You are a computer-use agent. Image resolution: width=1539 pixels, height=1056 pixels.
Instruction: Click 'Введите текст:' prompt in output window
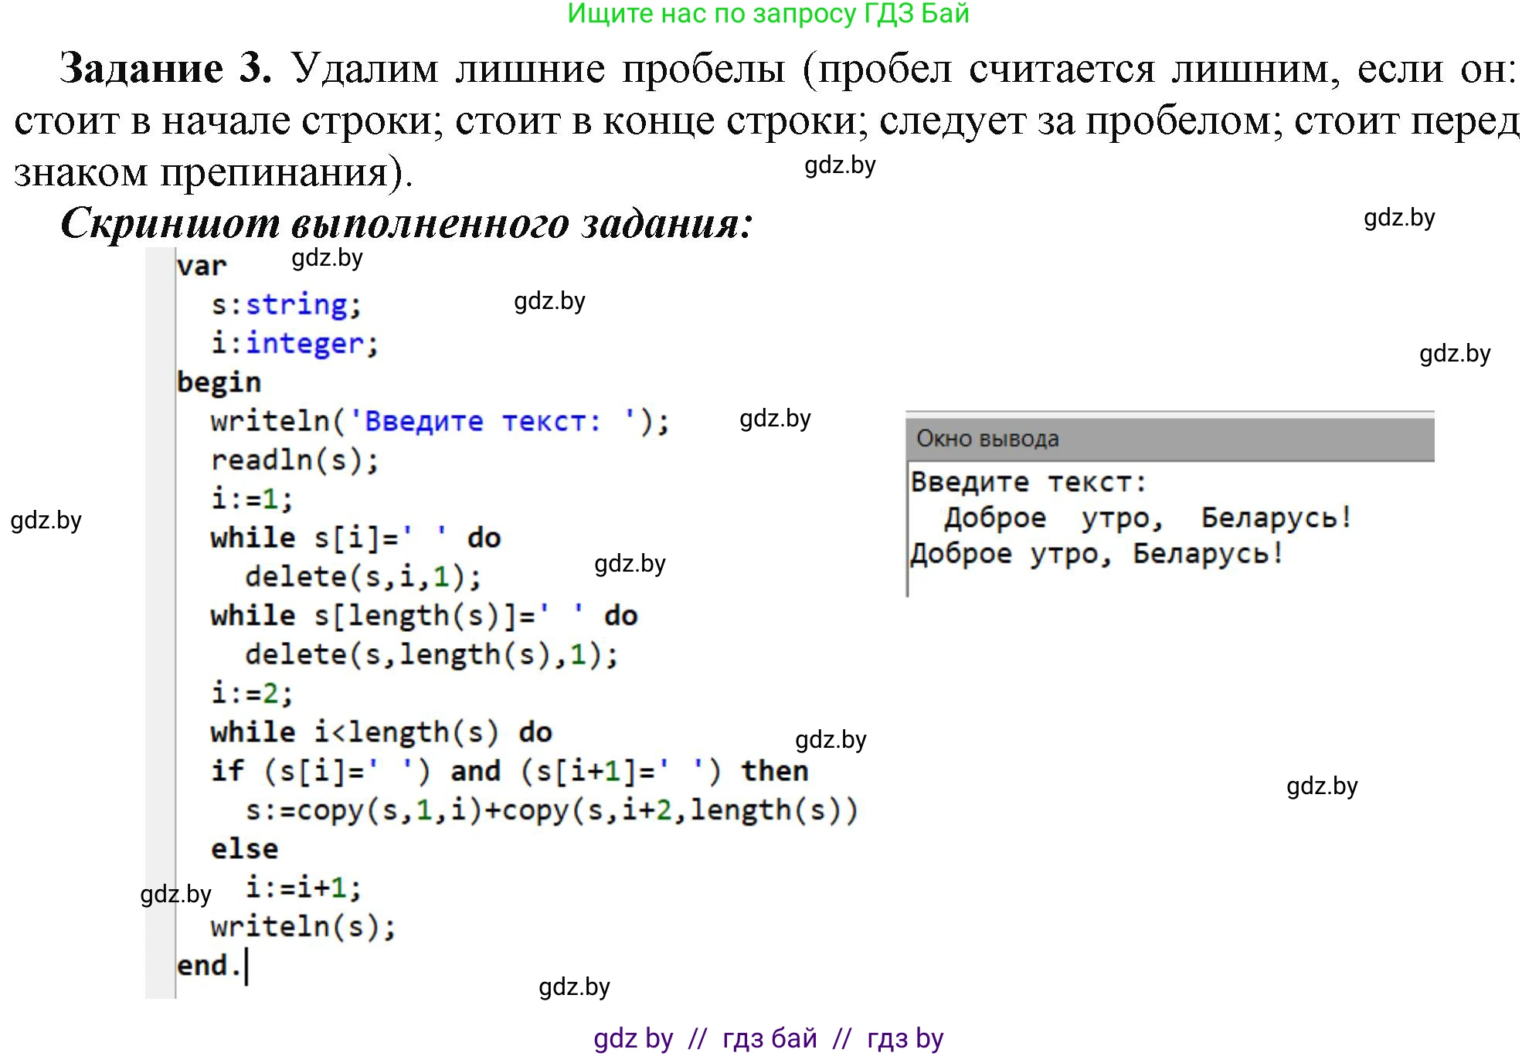coord(1028,482)
